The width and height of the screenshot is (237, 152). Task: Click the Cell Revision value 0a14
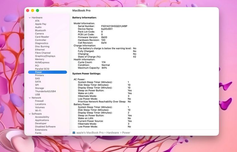[104, 43]
